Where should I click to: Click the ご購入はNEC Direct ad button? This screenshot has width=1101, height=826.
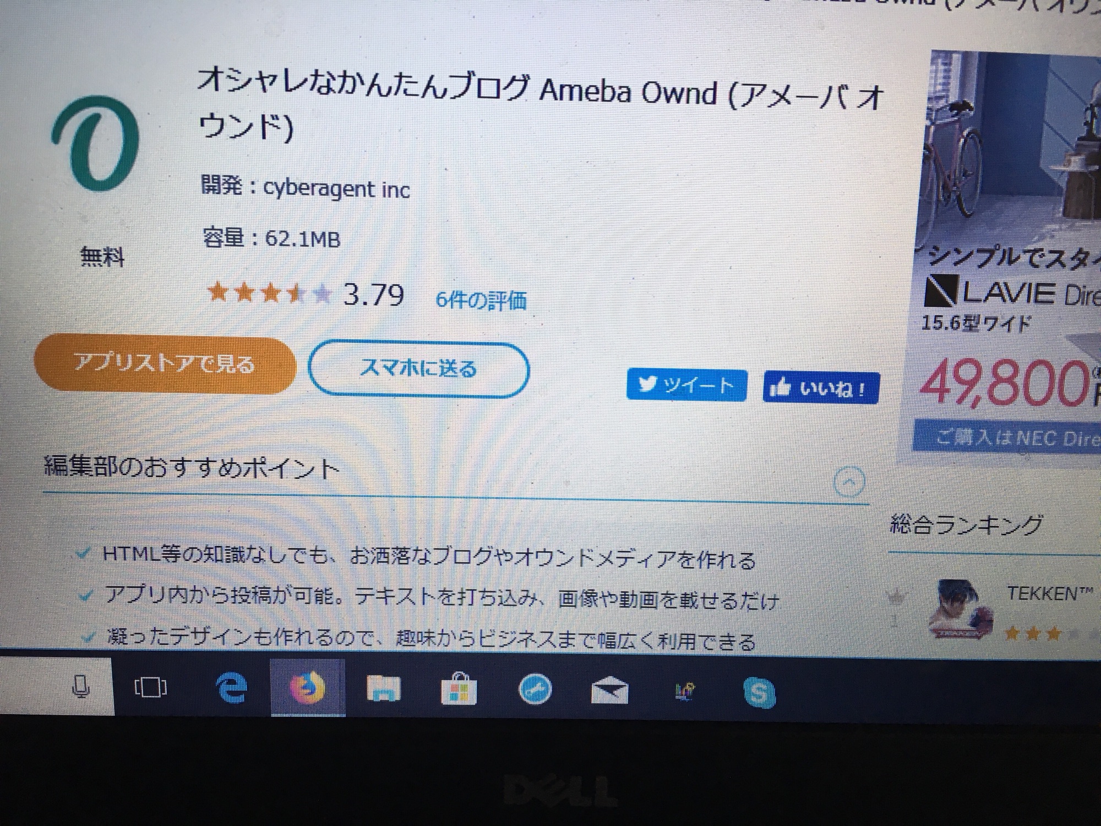tap(1007, 437)
